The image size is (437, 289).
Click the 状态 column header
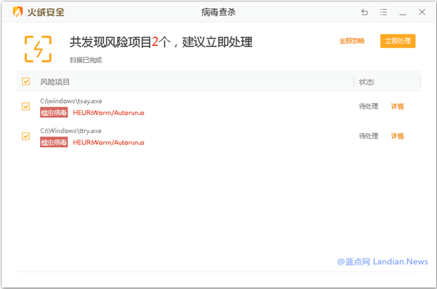367,82
